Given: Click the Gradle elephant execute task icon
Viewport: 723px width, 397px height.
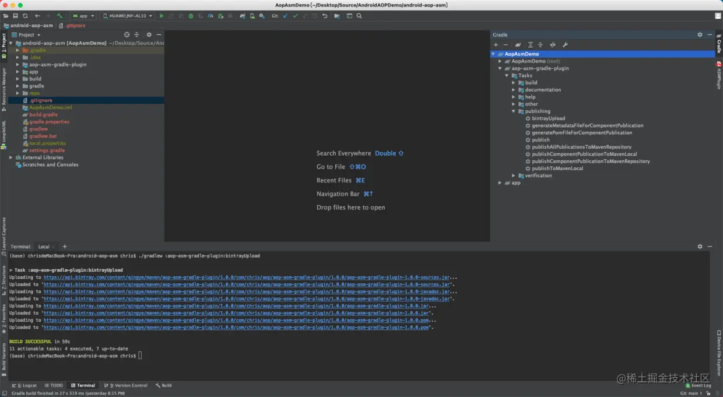Looking at the screenshot, I should (x=518, y=45).
